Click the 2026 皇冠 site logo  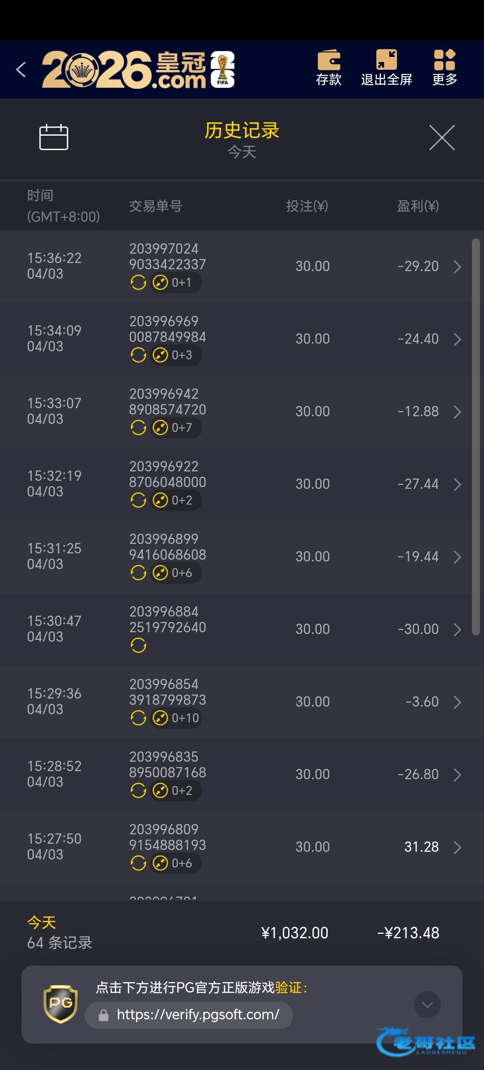[138, 69]
